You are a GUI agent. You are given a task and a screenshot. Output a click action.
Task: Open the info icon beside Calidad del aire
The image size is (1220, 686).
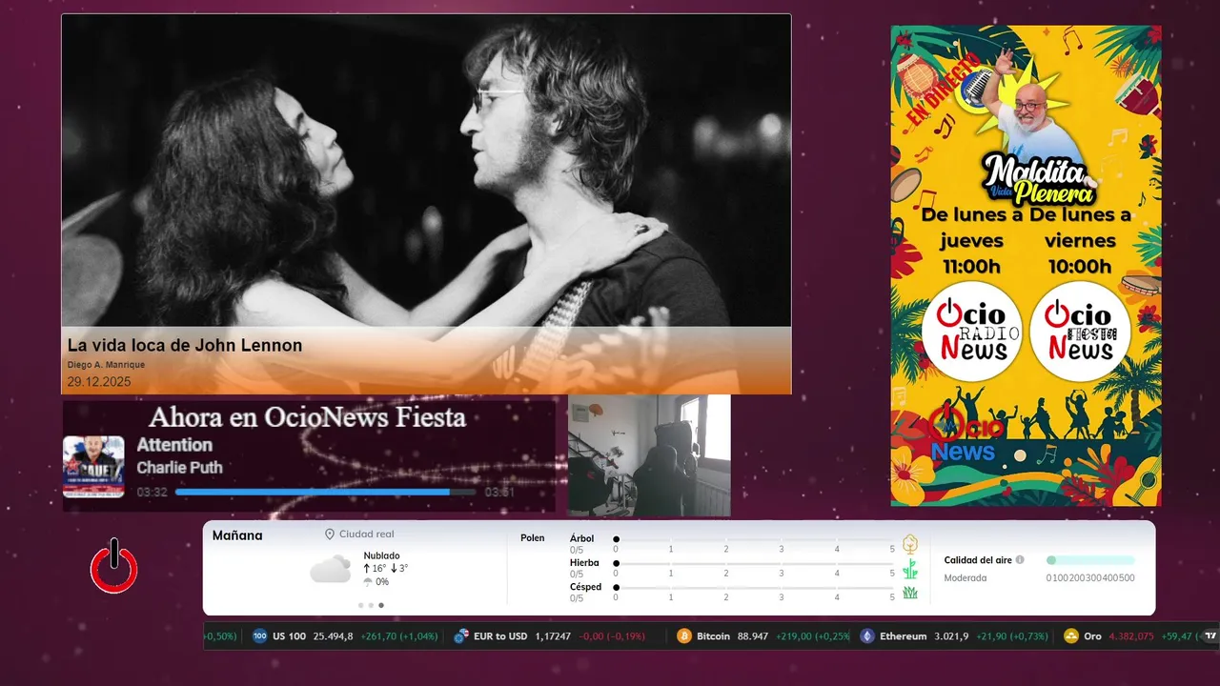pyautogui.click(x=1020, y=560)
